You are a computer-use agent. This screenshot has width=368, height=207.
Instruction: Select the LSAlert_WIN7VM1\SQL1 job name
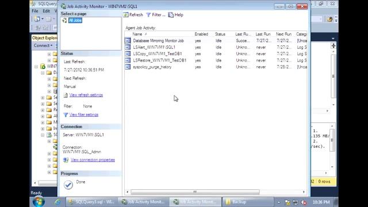click(154, 47)
